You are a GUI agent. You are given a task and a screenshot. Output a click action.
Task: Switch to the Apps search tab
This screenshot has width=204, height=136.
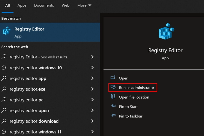point(22,5)
